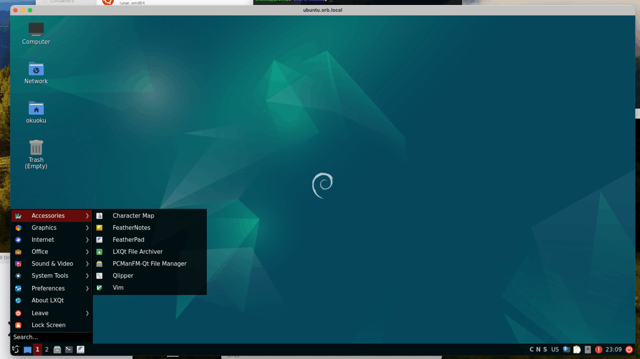Viewport: 640px width, 359px height.
Task: Click the removable media eject tray icon
Action: [x=588, y=349]
